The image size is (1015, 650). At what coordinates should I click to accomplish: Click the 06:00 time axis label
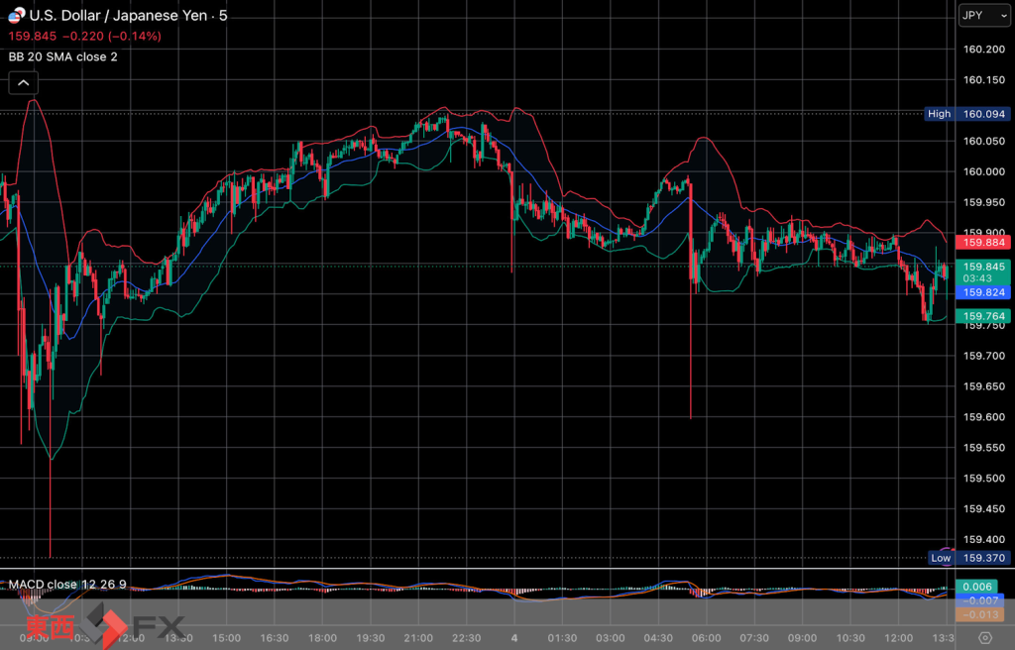click(706, 638)
